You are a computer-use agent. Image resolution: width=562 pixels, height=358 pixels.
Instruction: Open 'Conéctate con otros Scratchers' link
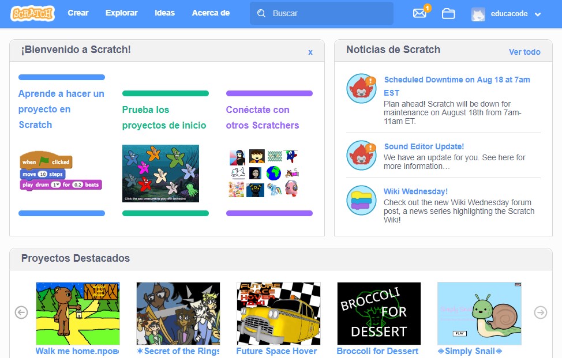click(263, 118)
